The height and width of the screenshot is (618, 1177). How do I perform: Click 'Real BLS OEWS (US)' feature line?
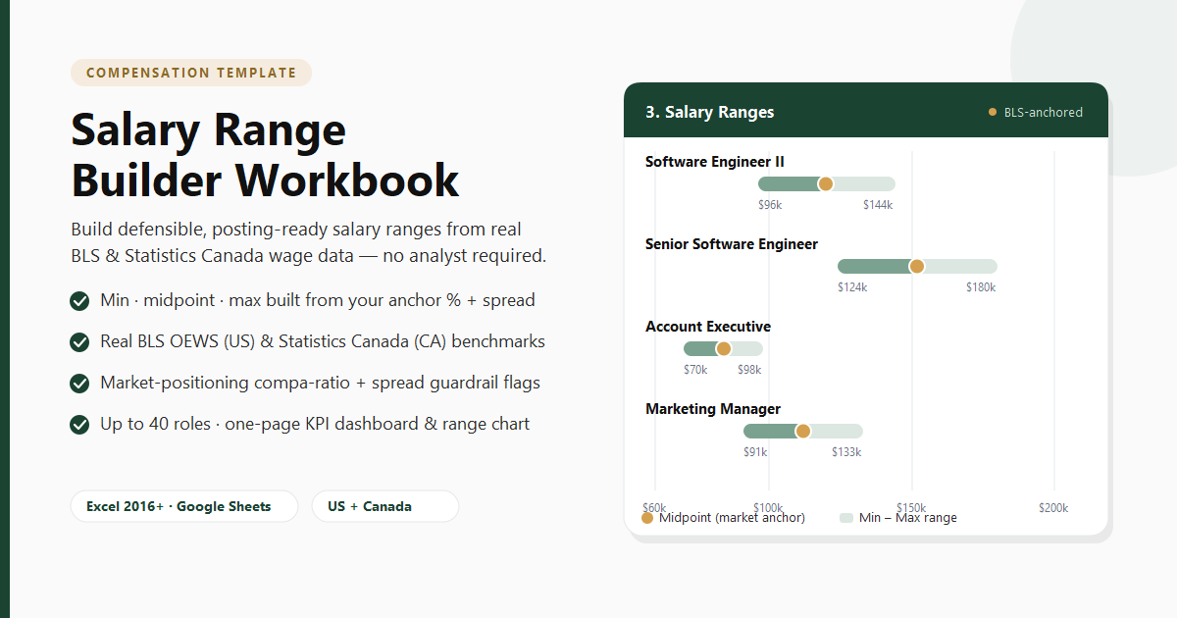(x=323, y=342)
